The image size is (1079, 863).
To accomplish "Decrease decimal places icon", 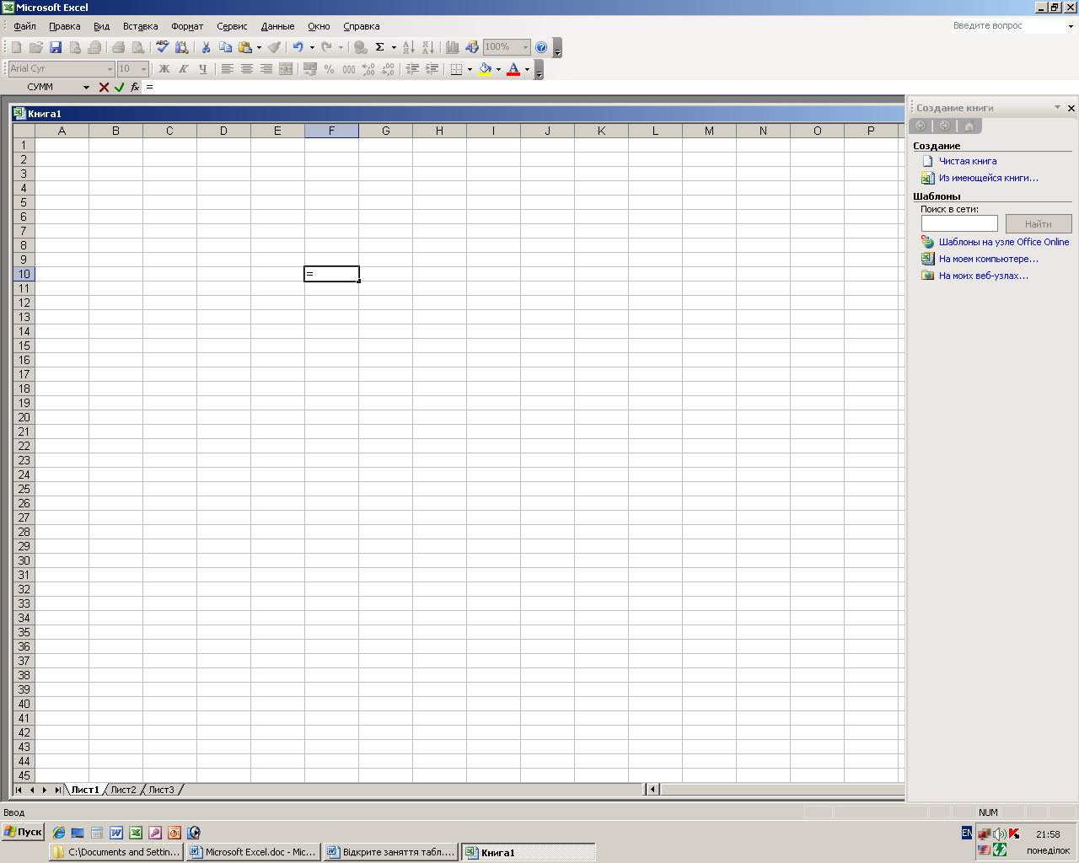I will [388, 69].
